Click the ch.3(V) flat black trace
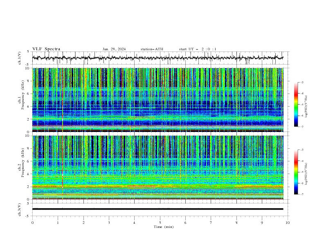This screenshot has width=324, height=250. pos(157,209)
